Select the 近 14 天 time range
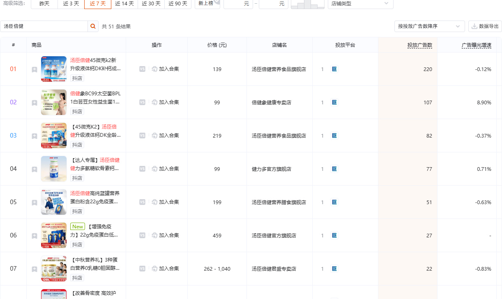 click(x=124, y=3)
